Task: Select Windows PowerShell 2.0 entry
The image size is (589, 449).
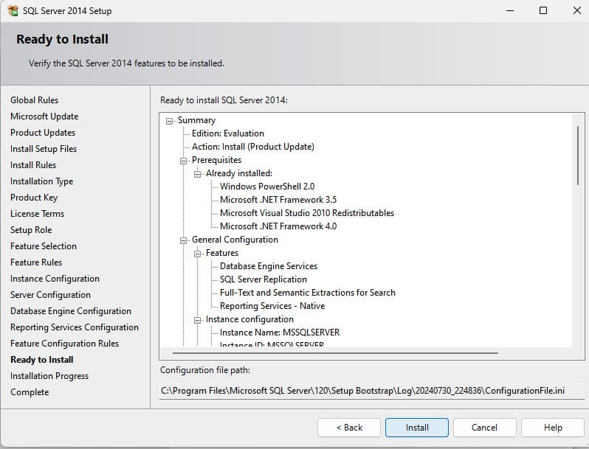Action: click(x=267, y=187)
